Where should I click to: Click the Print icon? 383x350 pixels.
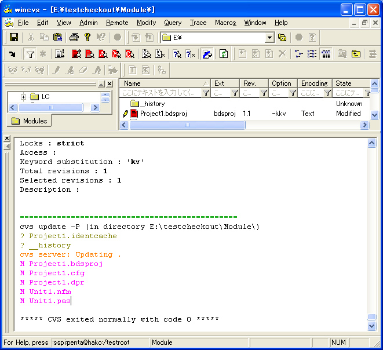click(74, 37)
